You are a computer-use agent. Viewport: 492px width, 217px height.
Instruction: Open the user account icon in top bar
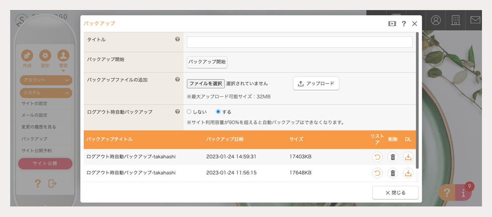(436, 20)
